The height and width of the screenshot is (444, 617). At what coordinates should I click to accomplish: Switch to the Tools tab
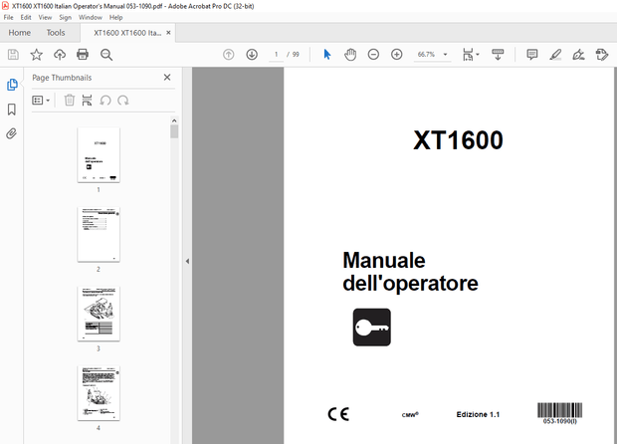(56, 33)
